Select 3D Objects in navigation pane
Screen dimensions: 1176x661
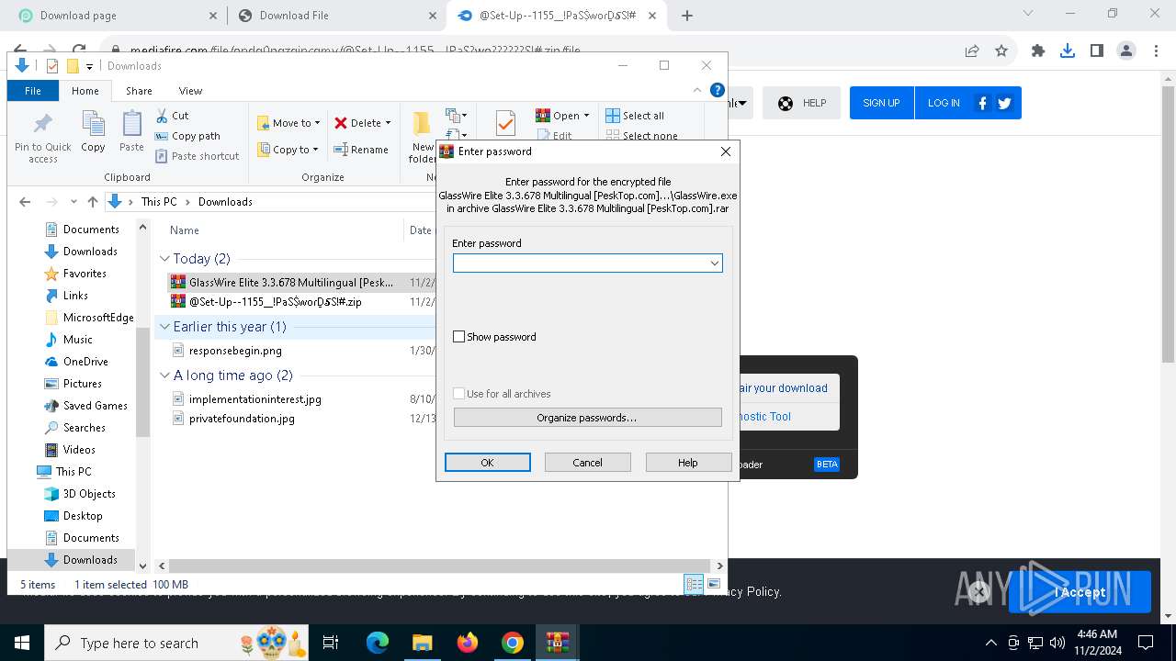click(x=89, y=494)
